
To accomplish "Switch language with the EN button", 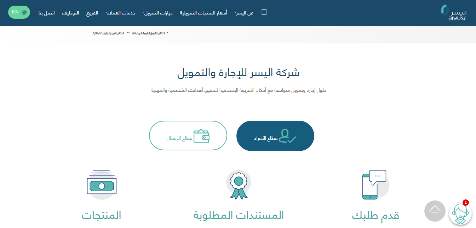I will coord(19,12).
